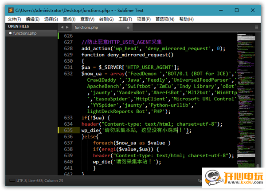Screen dimensions: 266x191
Task: Click line number 639 in the gutter
Action: pos(68,155)
